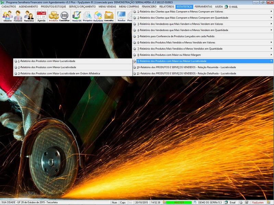This screenshot has width=274, height=205.
Task: Click the Relatório printer icon in toolbar
Action: coord(98,16)
